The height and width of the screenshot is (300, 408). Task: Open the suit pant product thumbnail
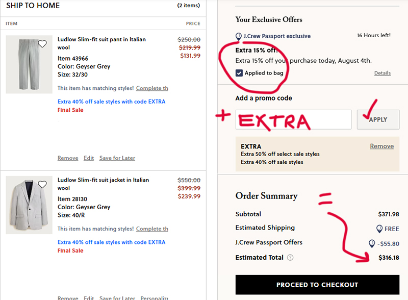29,64
